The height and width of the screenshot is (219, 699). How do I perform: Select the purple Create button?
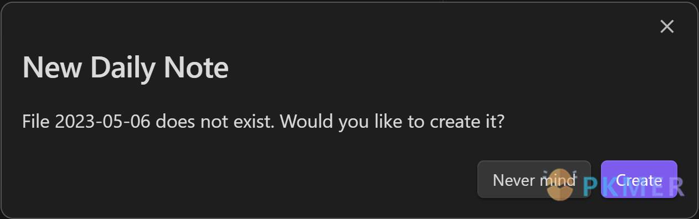click(x=639, y=179)
